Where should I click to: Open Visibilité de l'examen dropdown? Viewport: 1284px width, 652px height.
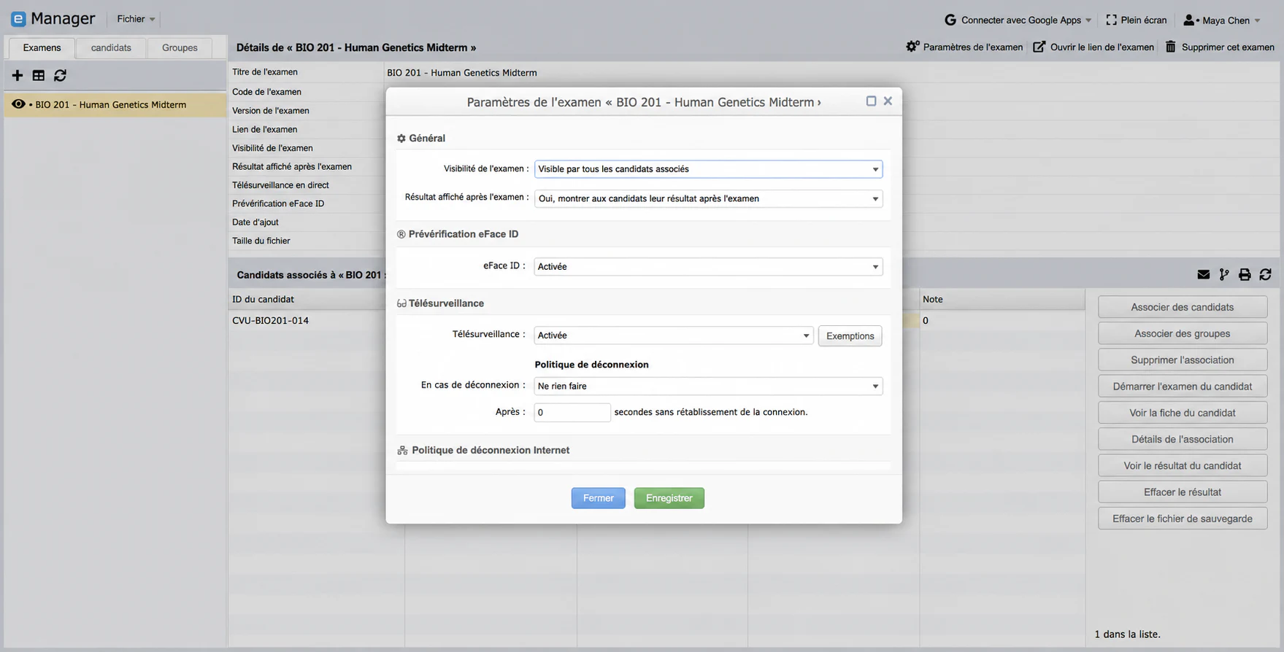[x=708, y=169]
